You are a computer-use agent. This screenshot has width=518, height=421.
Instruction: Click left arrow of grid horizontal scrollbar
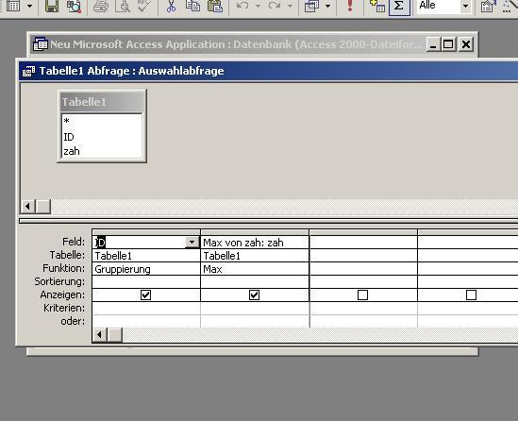click(99, 335)
